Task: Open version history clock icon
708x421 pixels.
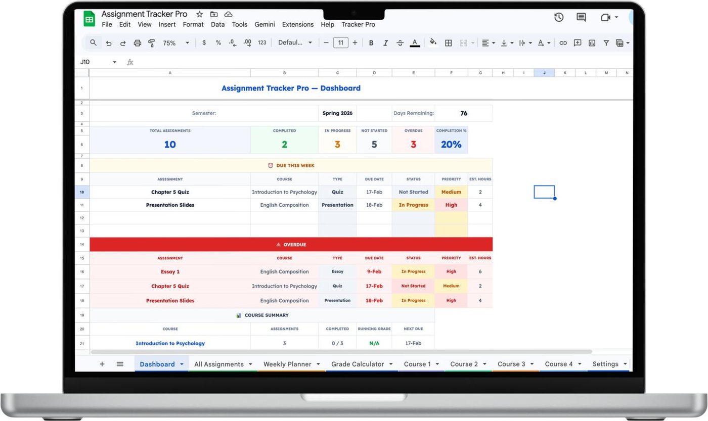Action: pyautogui.click(x=559, y=17)
